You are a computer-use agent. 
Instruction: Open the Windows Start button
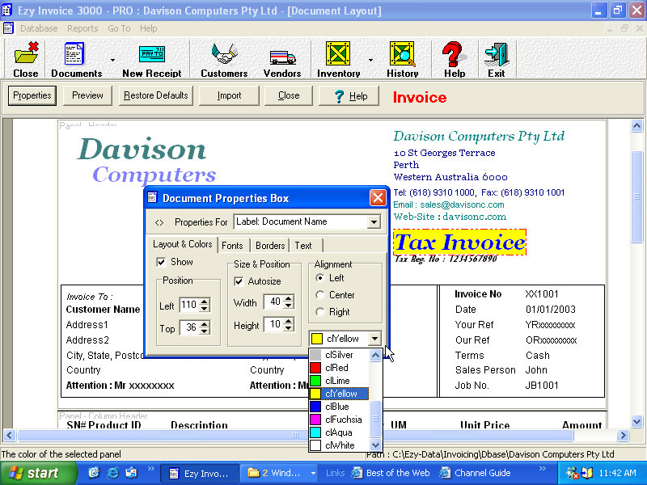pos(38,473)
